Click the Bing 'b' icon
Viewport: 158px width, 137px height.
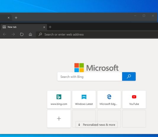(x=59, y=97)
